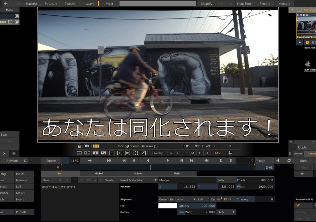Go to next keyframe marker button
This screenshot has height=222, width=316.
click(191, 161)
